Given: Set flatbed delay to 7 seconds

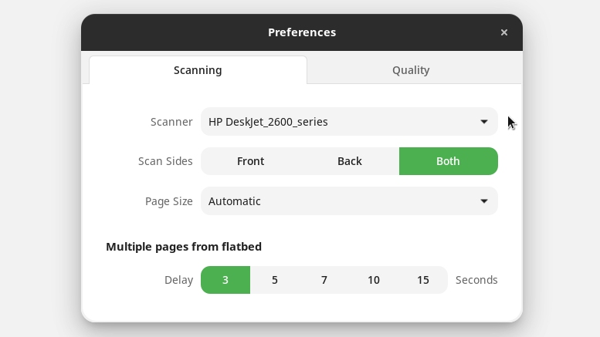Looking at the screenshot, I should [324, 280].
